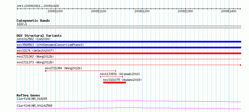Click the ruler's right arrowhead
Viewport: 249px width, 112px height.
pyautogui.click(x=240, y=9)
